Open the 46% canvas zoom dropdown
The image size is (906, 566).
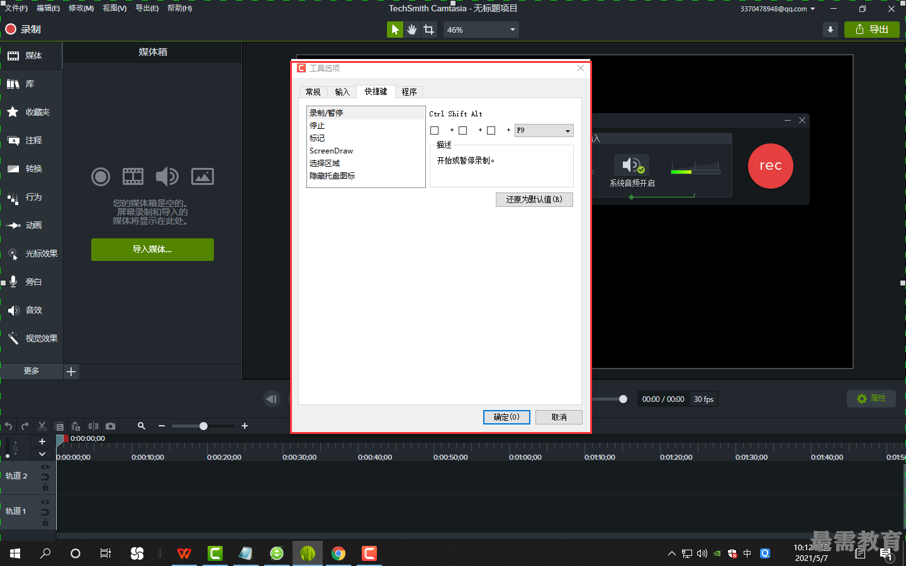[481, 30]
